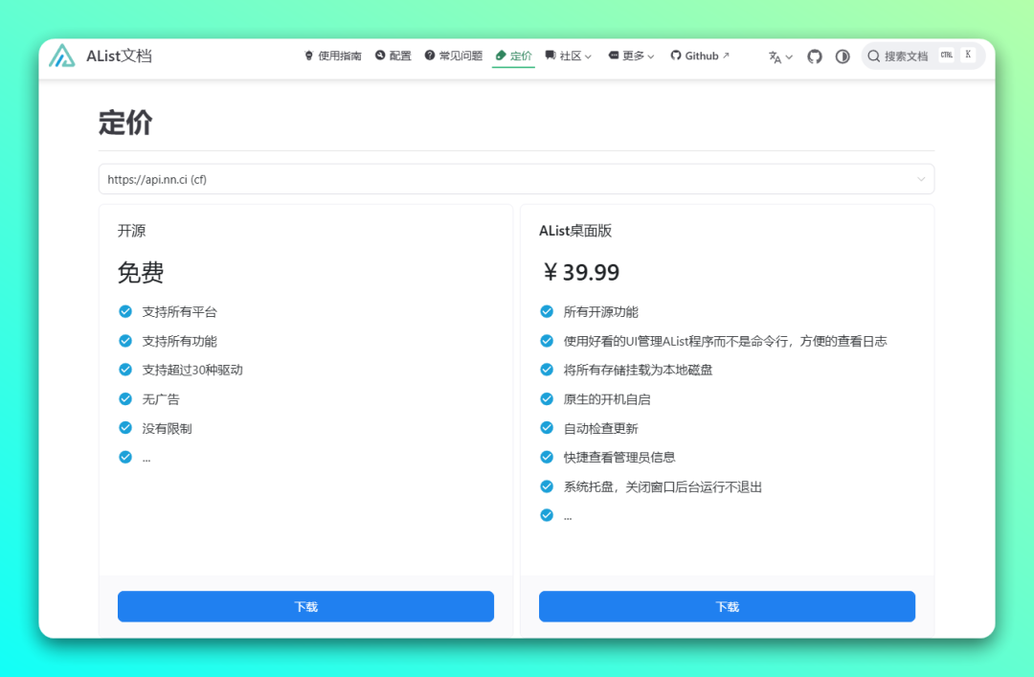Expand the 社区 dropdown menu
The height and width of the screenshot is (677, 1034).
point(569,56)
